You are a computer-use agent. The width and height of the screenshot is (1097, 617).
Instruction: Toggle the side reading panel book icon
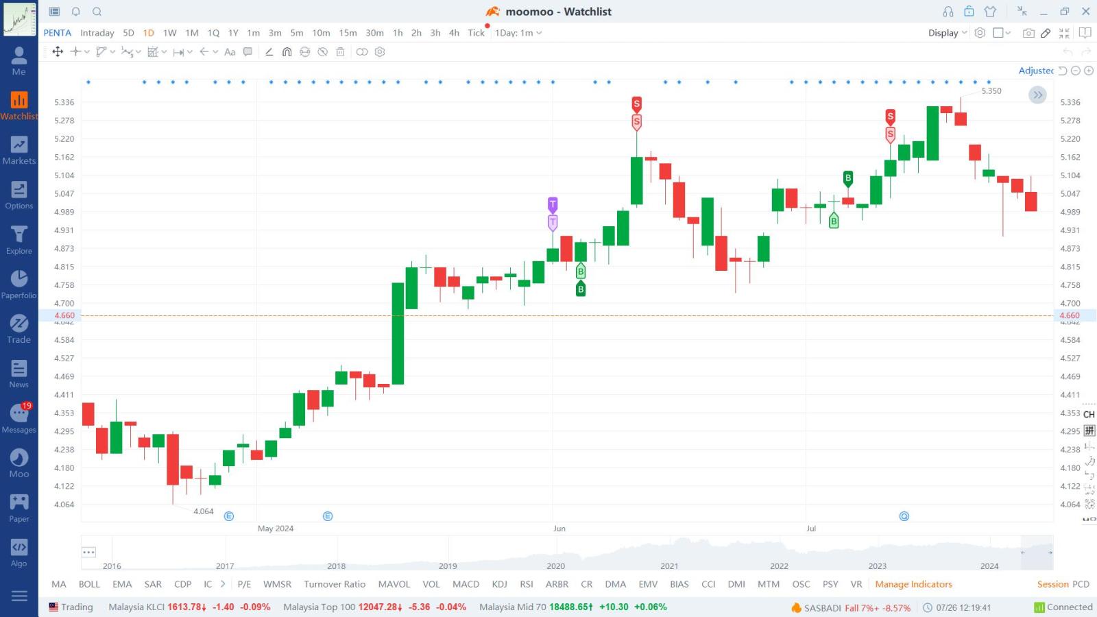(x=1085, y=33)
